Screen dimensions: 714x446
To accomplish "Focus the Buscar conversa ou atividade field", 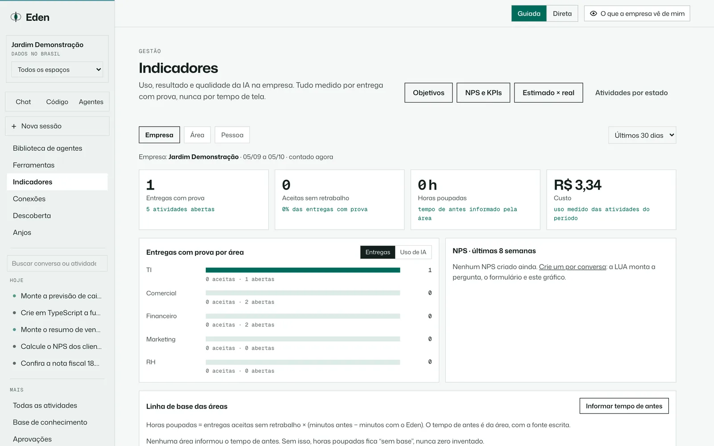I will coord(57,264).
